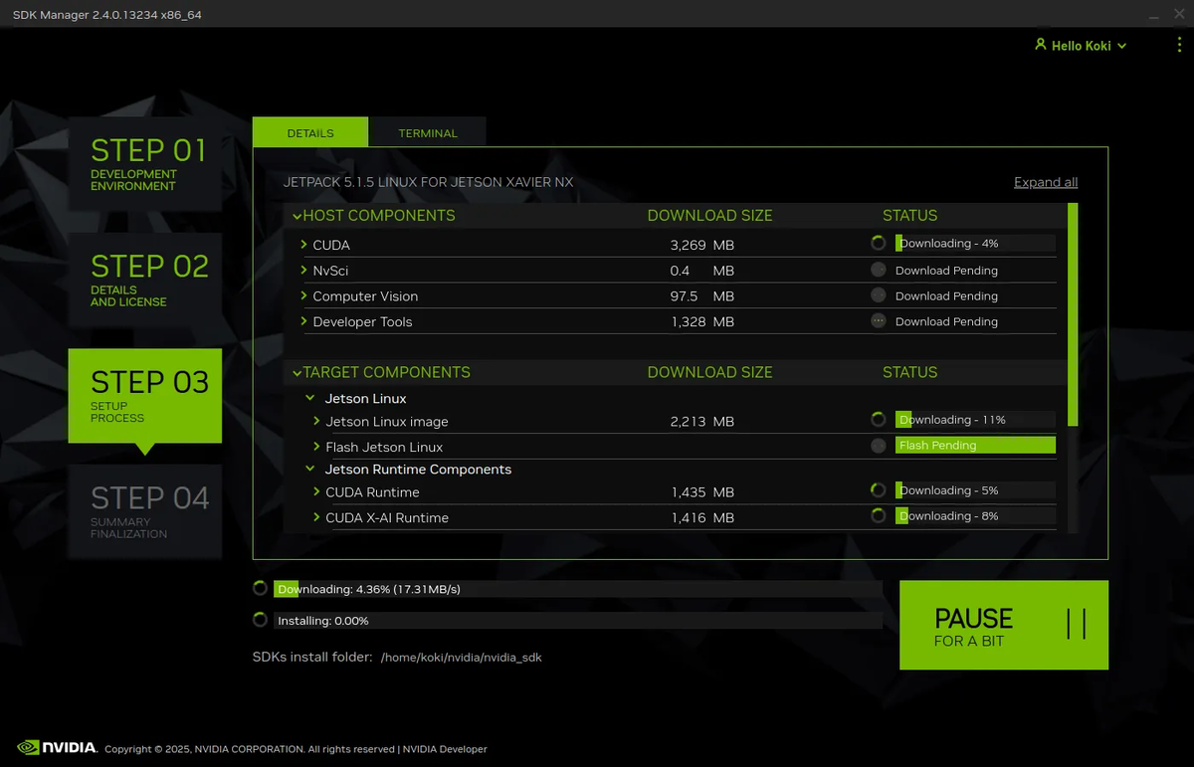Open the kebab menu at top right

coord(1179,46)
